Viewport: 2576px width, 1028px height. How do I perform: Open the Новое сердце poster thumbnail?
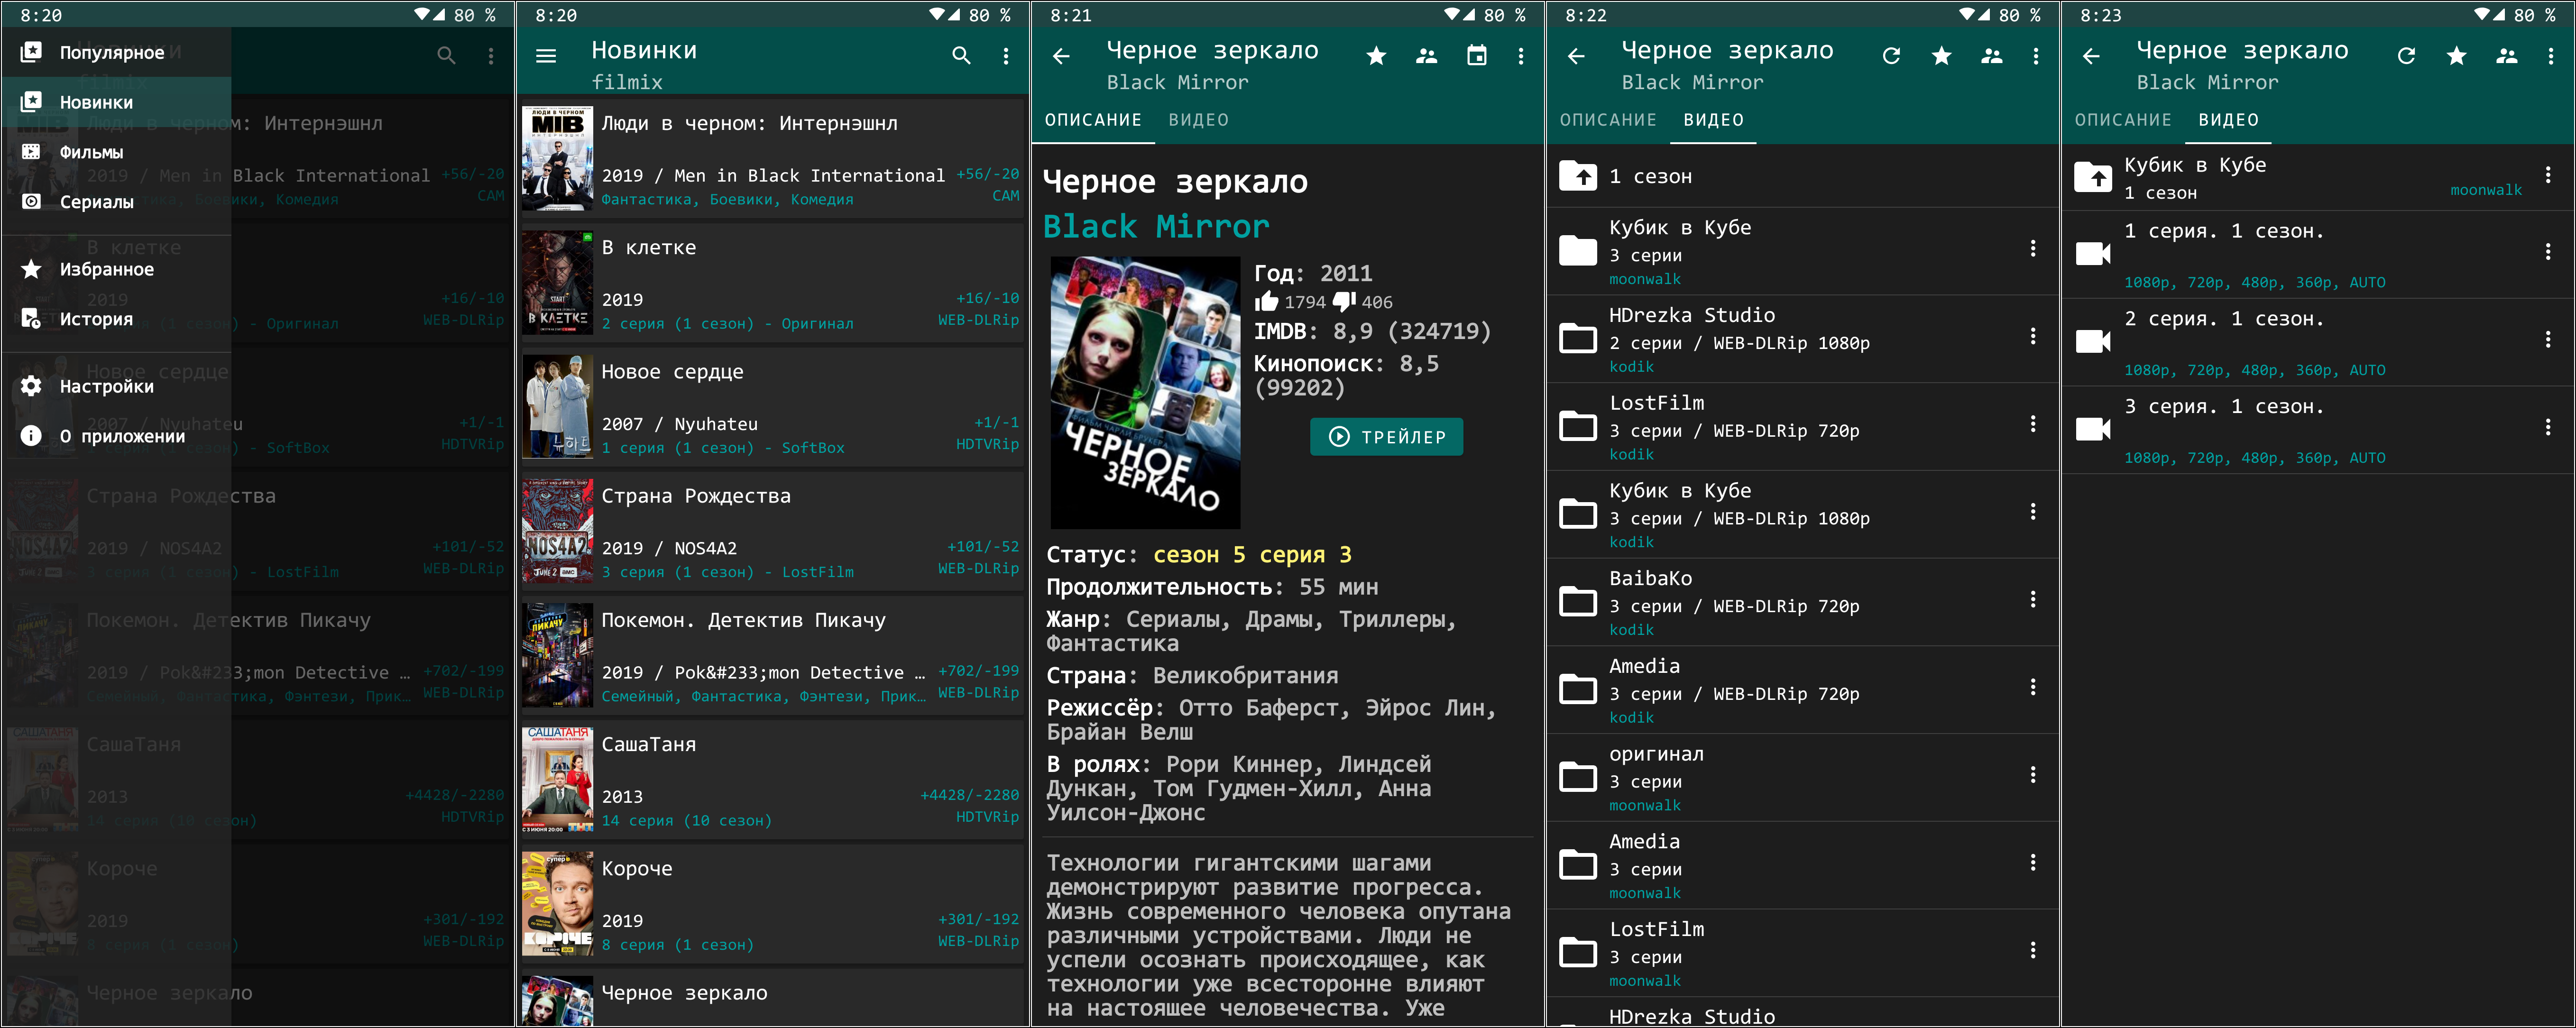click(x=557, y=407)
